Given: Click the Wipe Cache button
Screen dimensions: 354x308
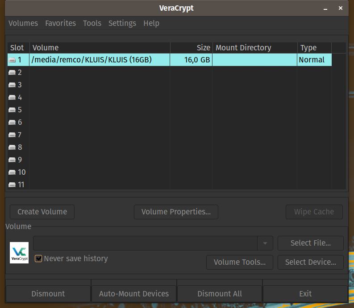Looking at the screenshot, I should pyautogui.click(x=314, y=212).
